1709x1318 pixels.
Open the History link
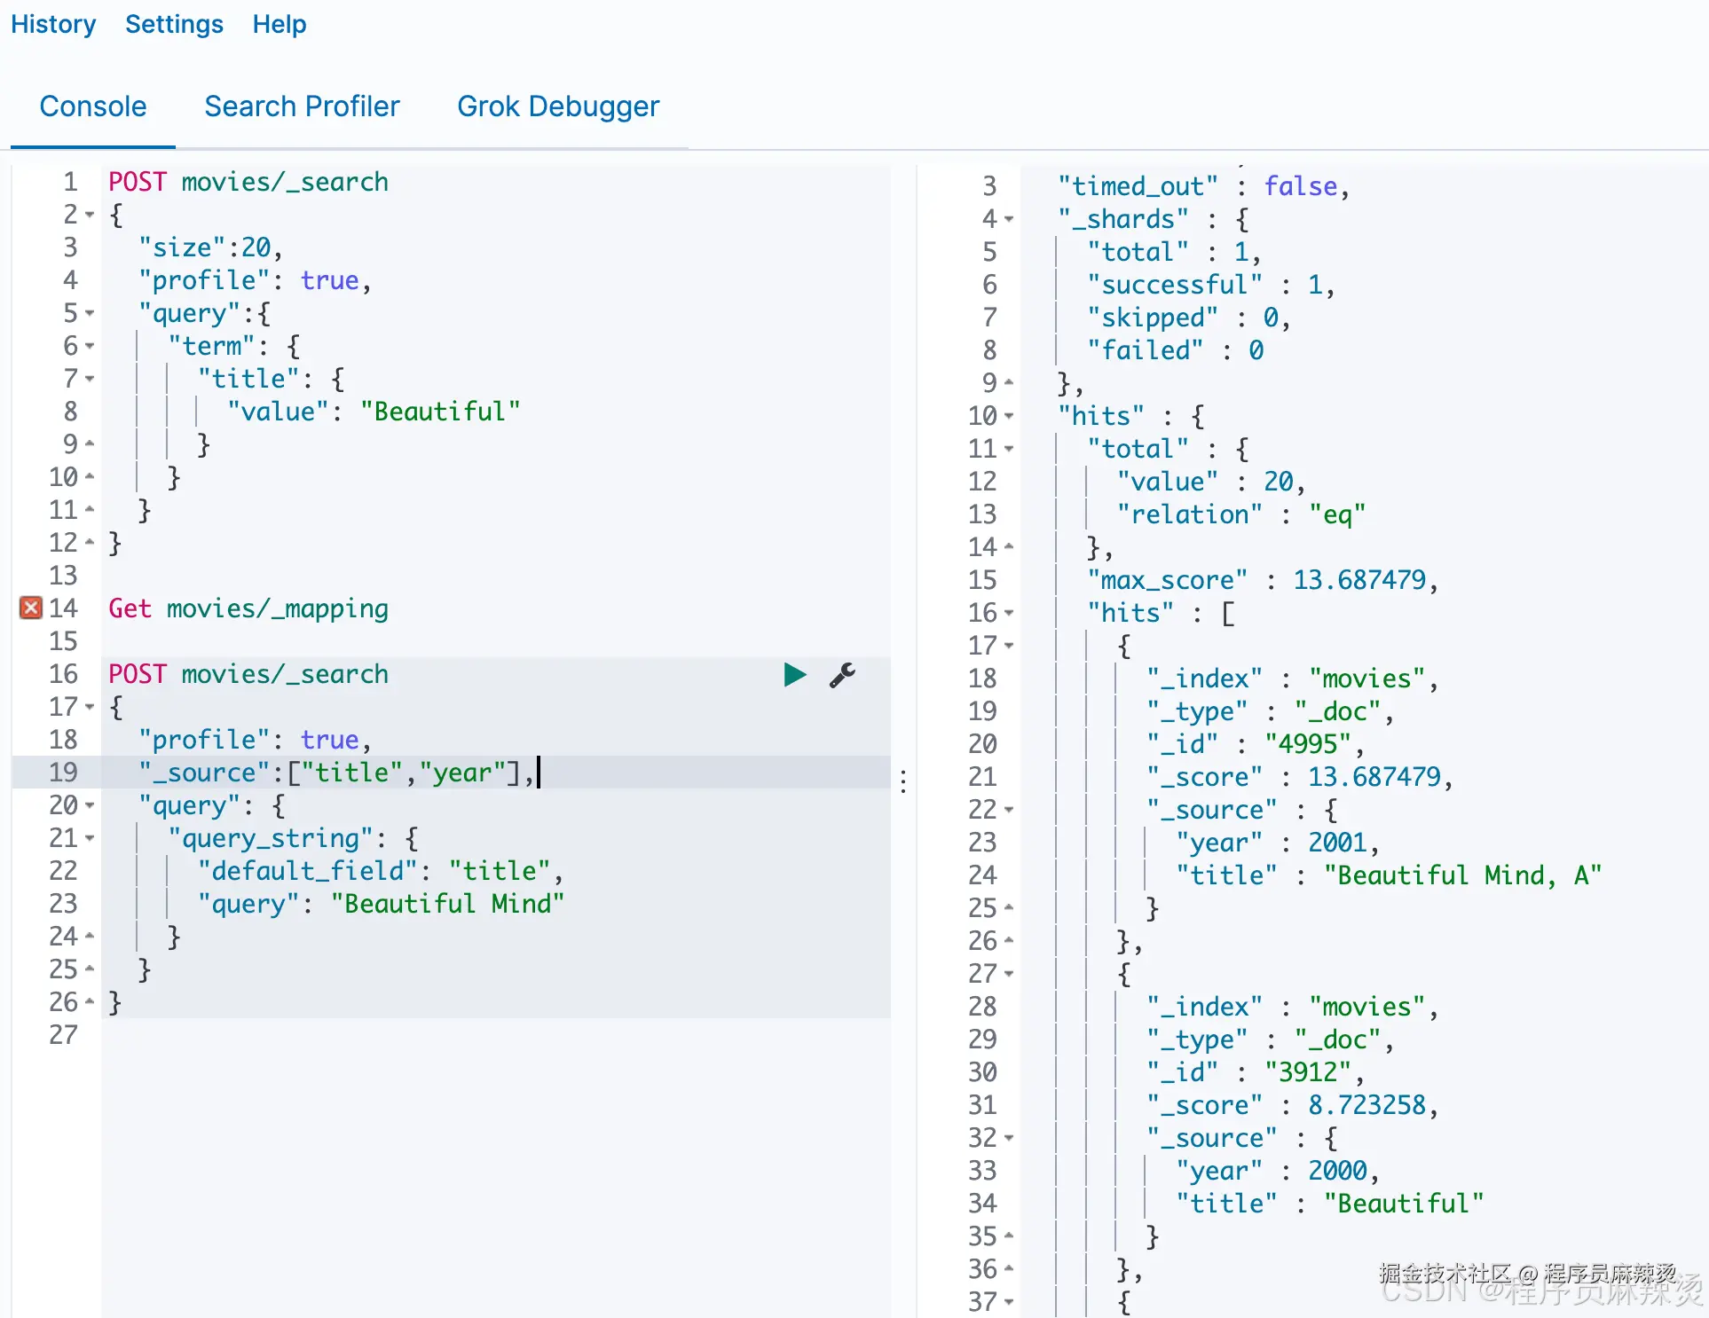(x=53, y=24)
